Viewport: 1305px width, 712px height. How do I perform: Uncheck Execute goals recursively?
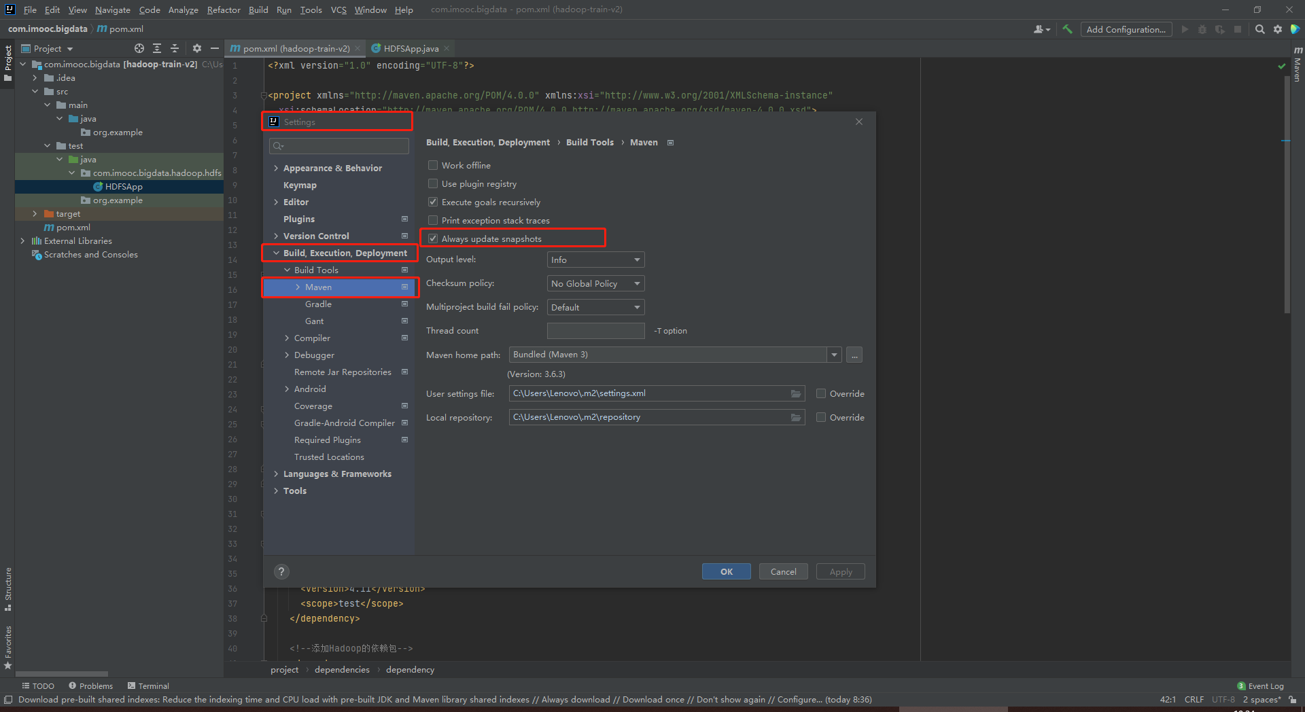tap(433, 202)
